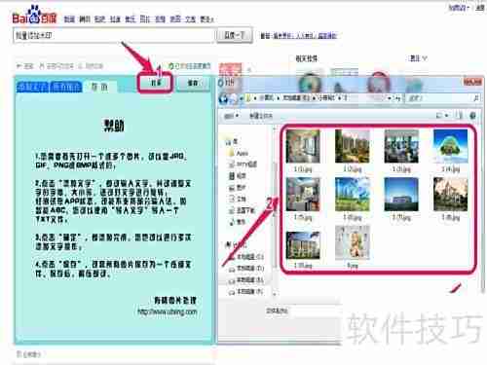Select the 本地磁盘 (C:) drive
487x365 pixels.
246,257
